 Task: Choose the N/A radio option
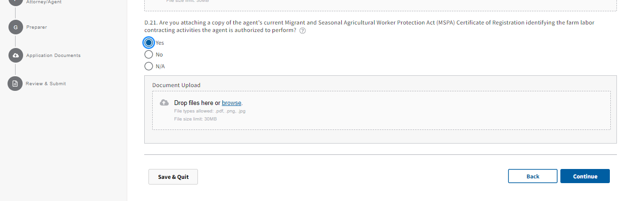[x=149, y=66]
